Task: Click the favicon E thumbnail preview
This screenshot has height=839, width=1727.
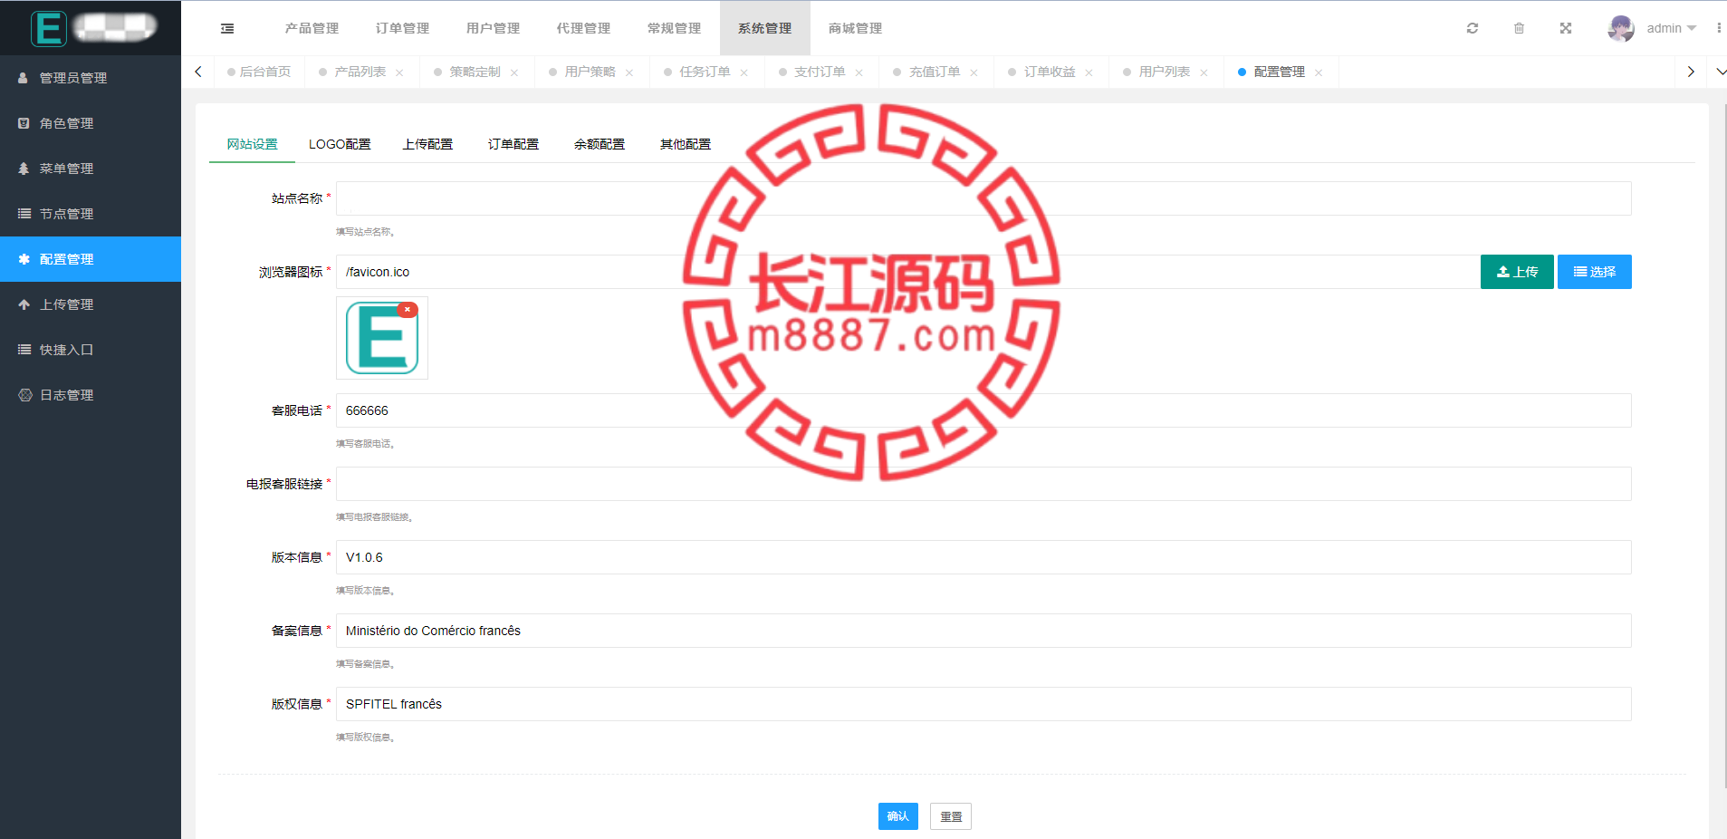Action: click(382, 338)
